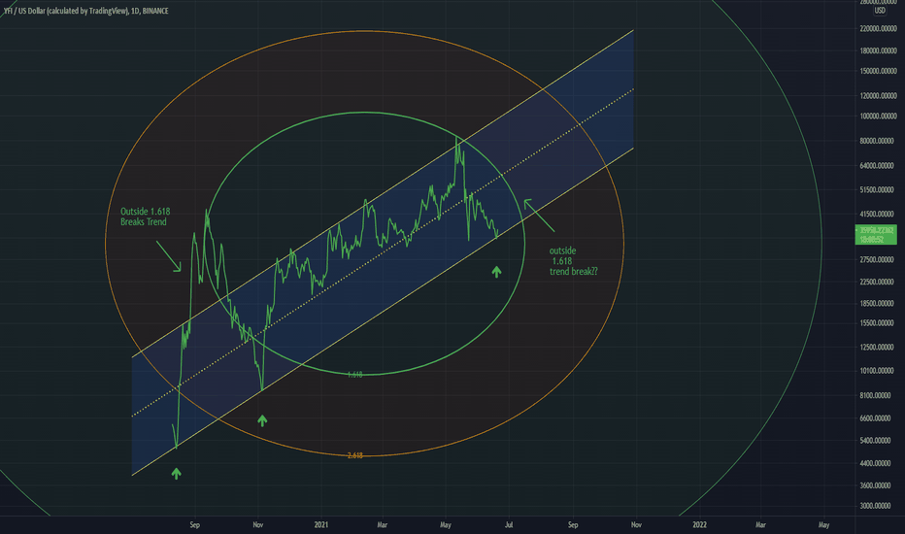This screenshot has width=905, height=534.
Task: Click the 1.618 Fibonacci circle label
Action: (x=355, y=375)
